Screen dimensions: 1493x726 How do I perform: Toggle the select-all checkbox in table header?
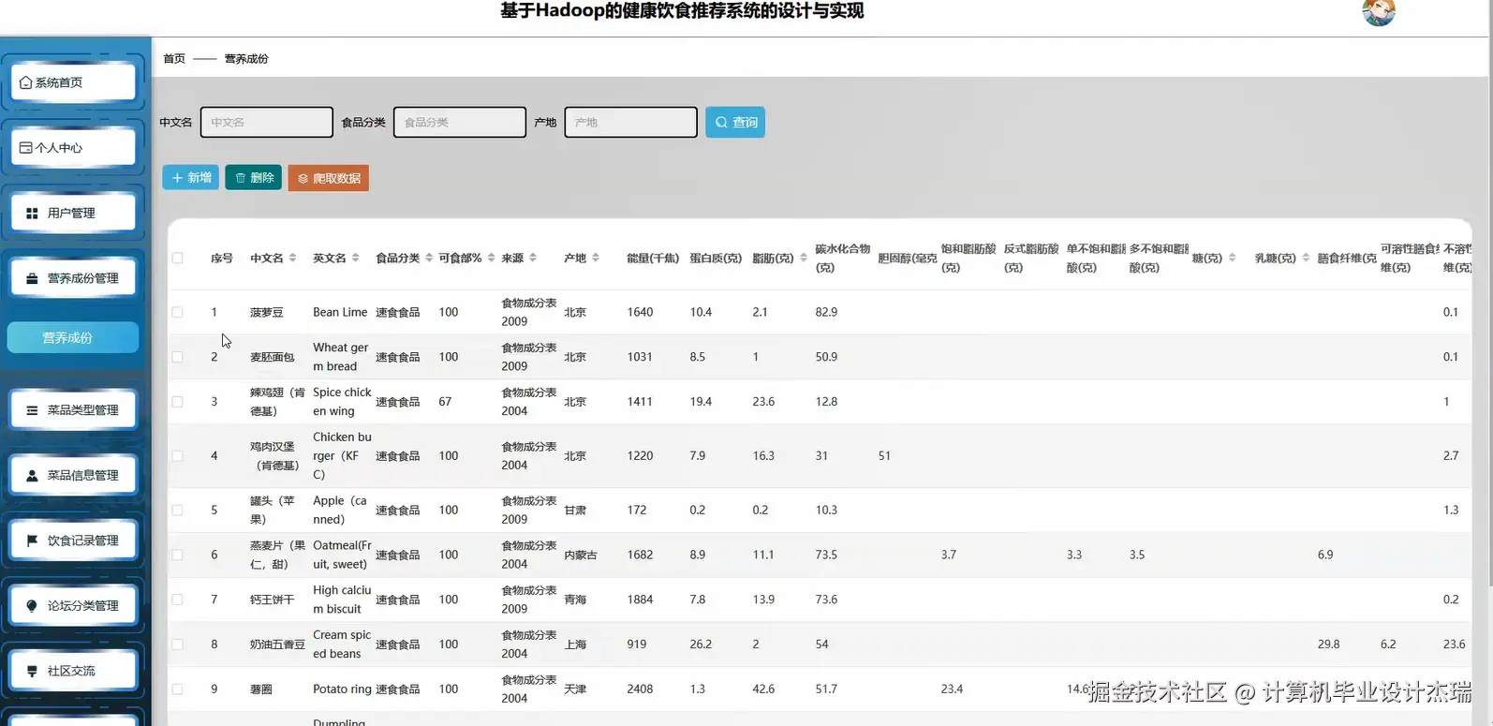point(177,258)
